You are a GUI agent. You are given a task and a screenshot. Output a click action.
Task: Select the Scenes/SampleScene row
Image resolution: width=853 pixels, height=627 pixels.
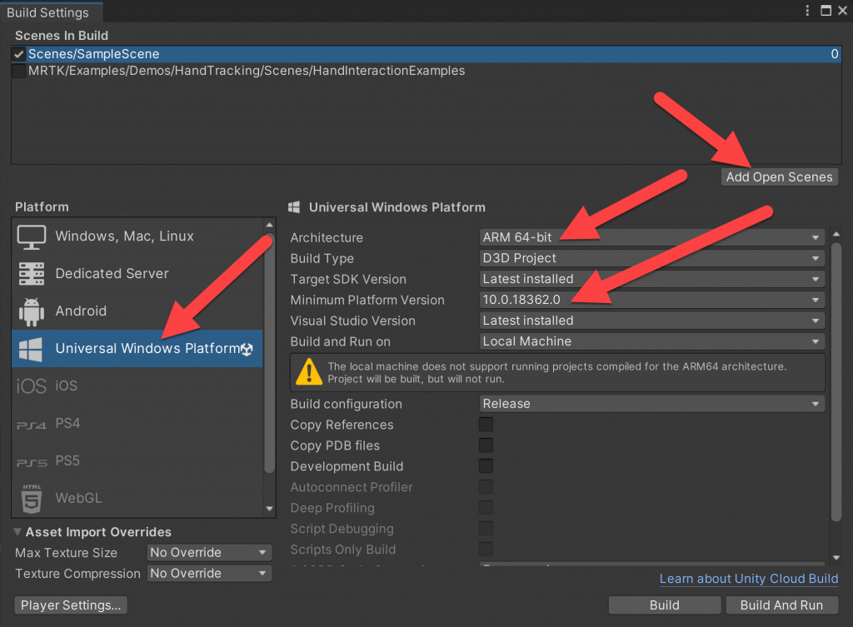(426, 54)
